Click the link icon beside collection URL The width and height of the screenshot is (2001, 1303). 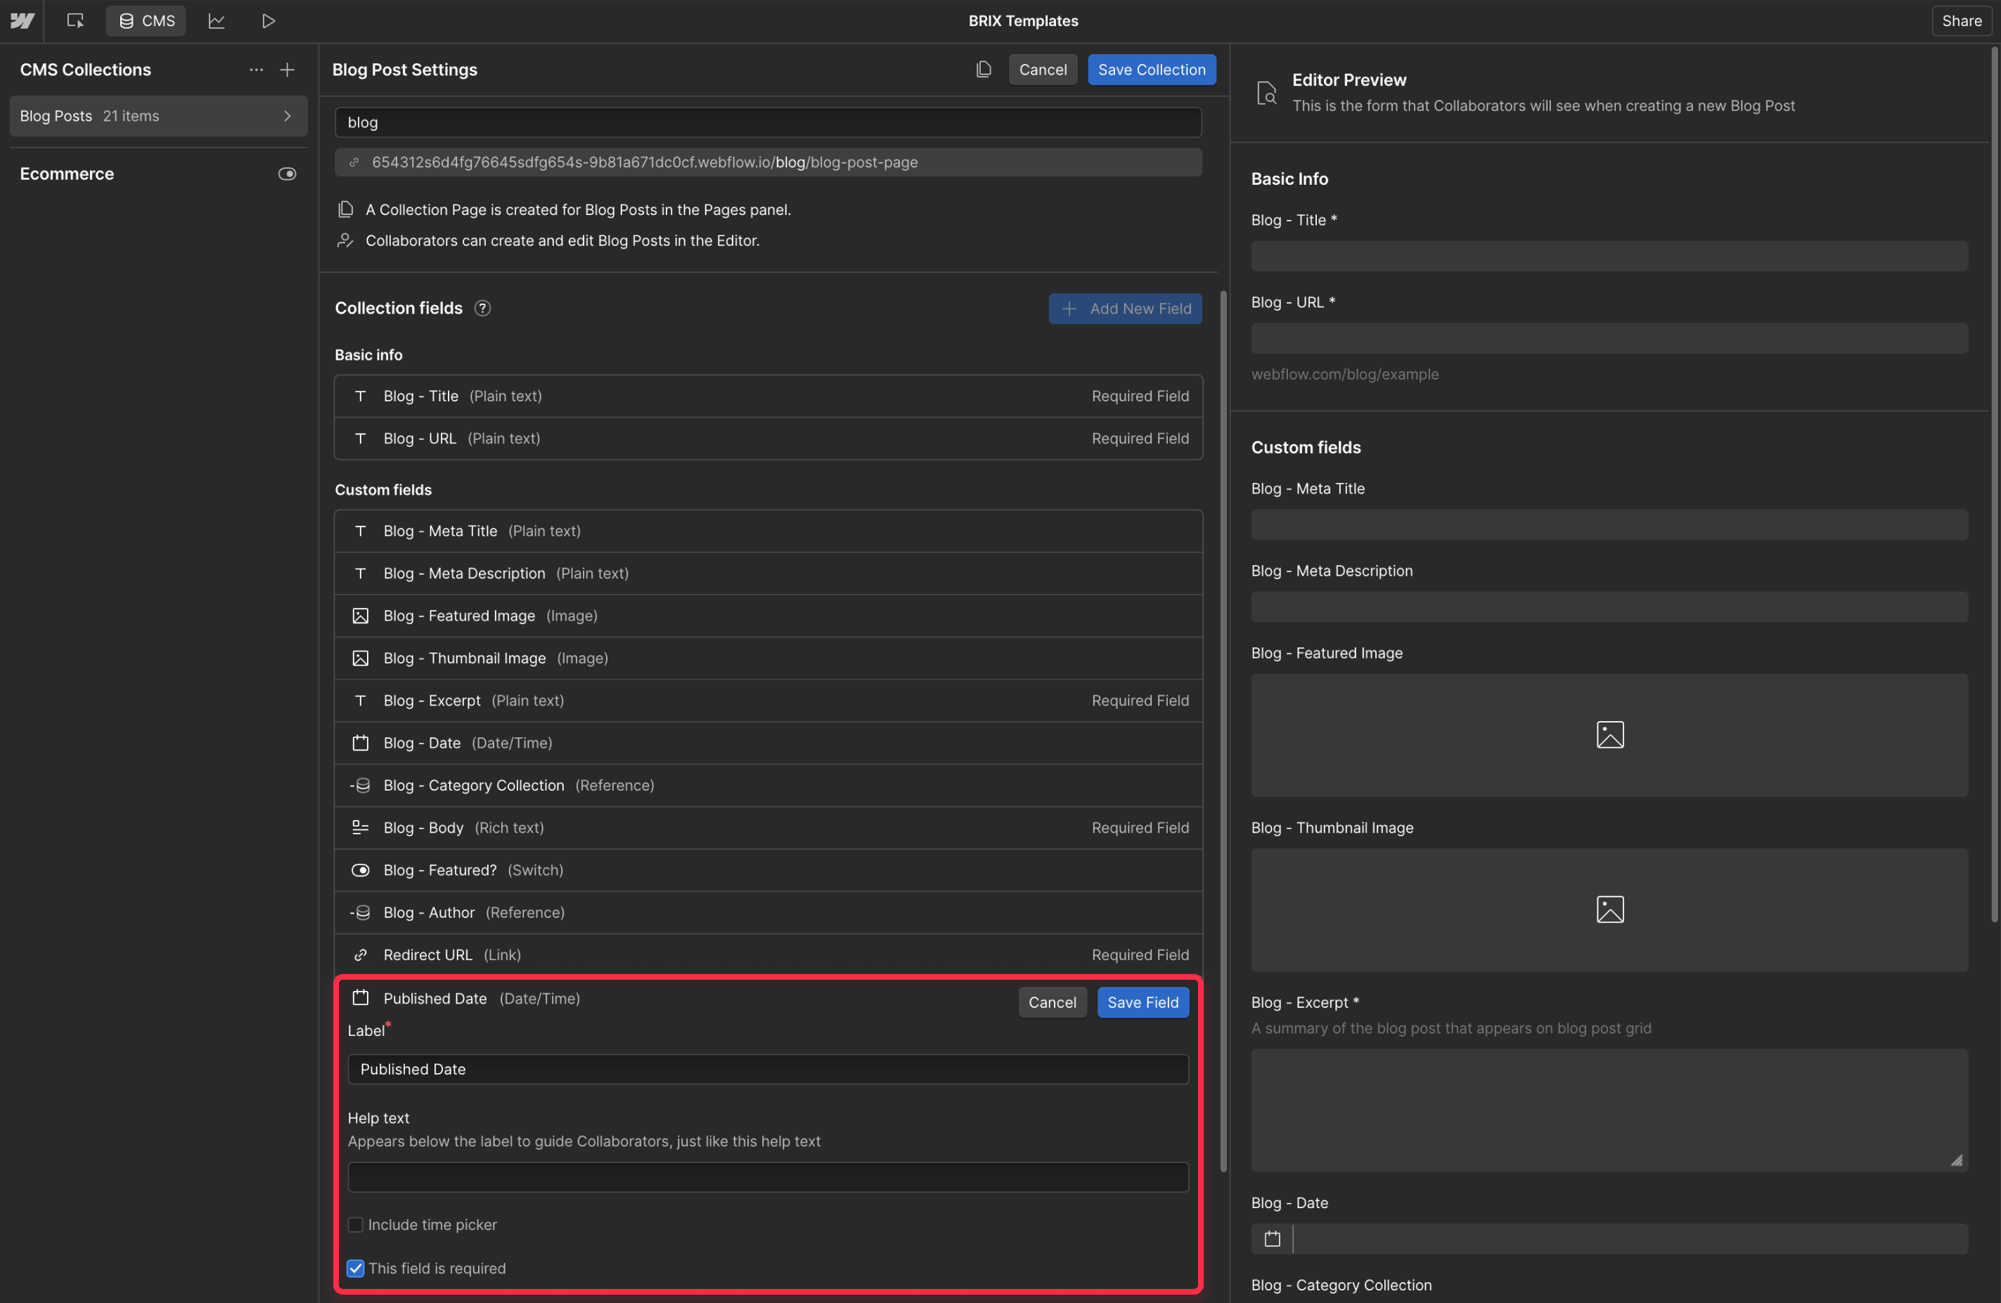tap(354, 162)
